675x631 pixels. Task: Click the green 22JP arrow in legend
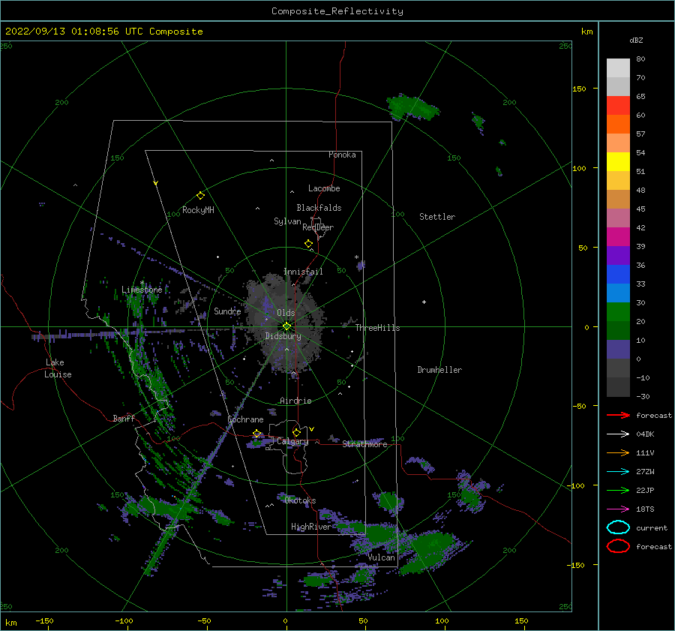coord(618,490)
